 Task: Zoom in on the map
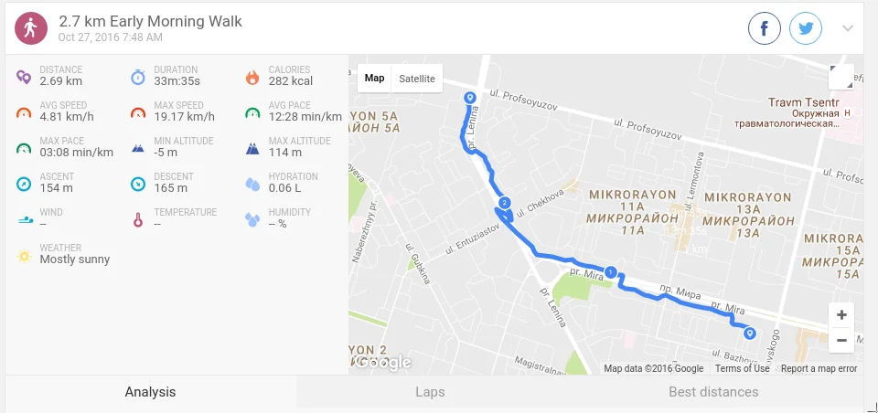(x=841, y=315)
